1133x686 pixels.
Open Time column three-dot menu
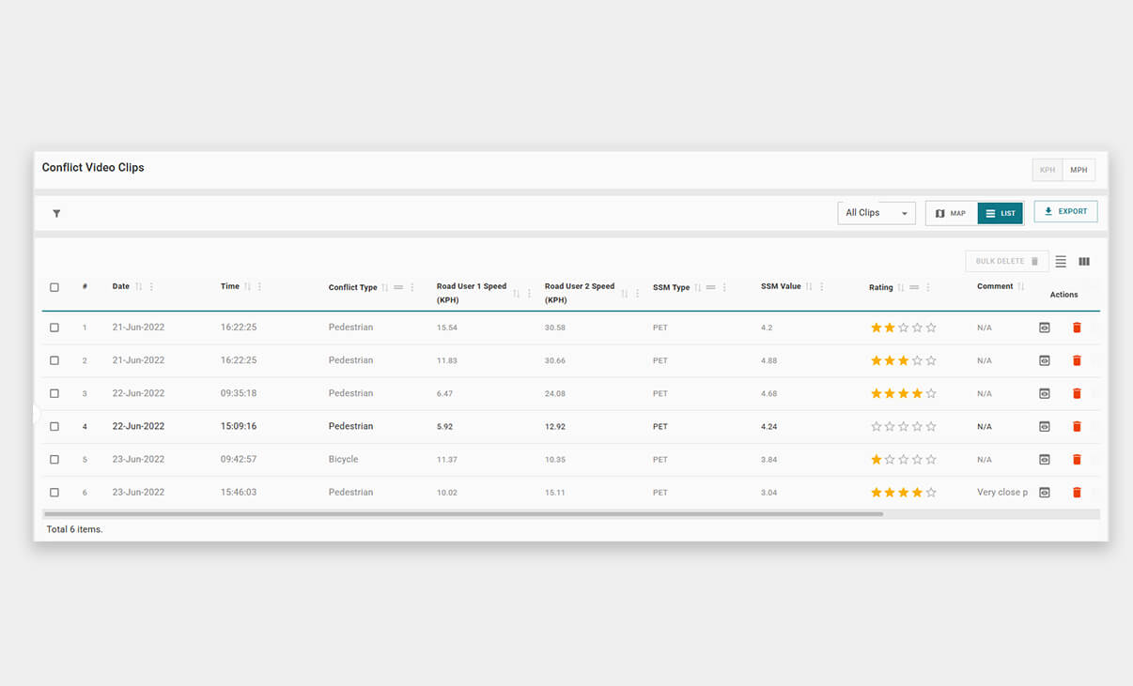click(259, 287)
